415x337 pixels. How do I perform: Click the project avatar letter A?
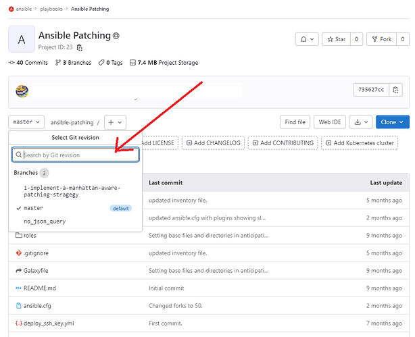tap(22, 39)
